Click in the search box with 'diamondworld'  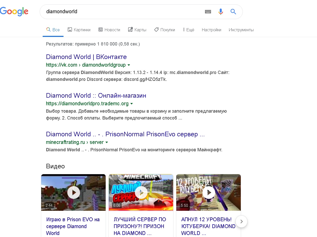point(122,12)
